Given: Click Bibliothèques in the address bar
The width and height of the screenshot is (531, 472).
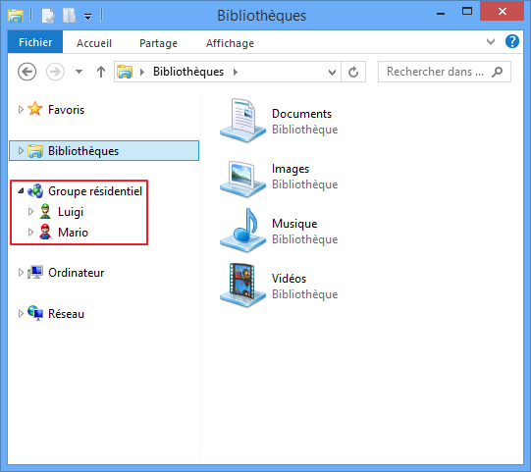Looking at the screenshot, I should point(188,72).
